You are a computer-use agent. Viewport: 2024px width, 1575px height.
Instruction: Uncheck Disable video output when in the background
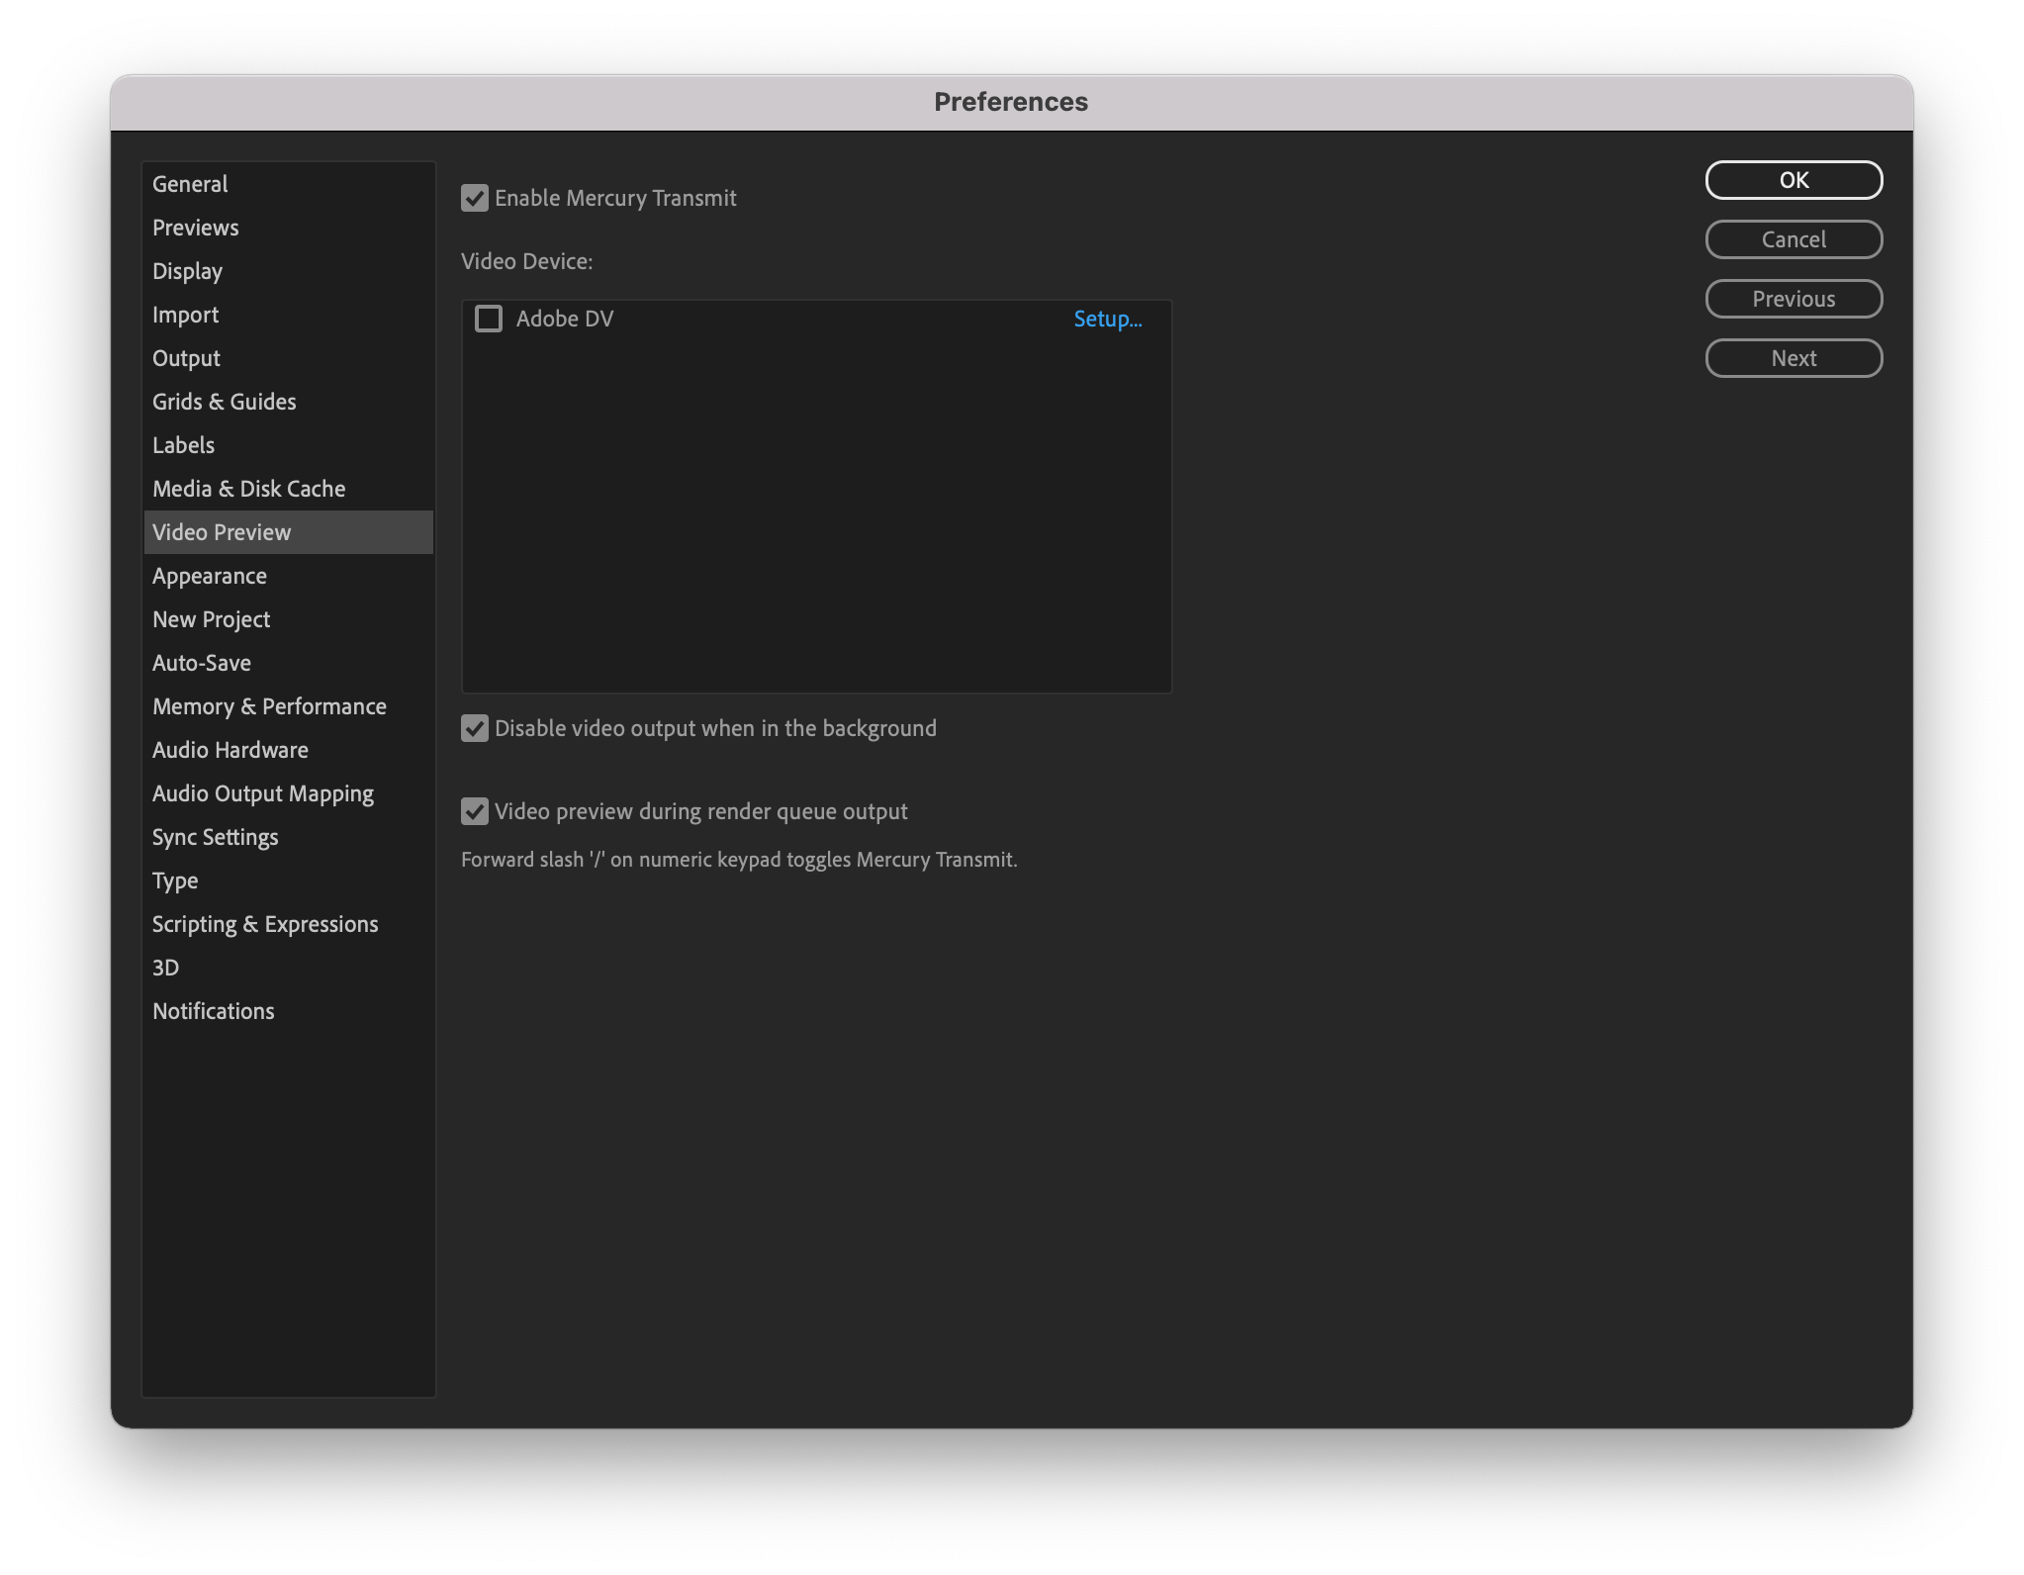pyautogui.click(x=474, y=728)
